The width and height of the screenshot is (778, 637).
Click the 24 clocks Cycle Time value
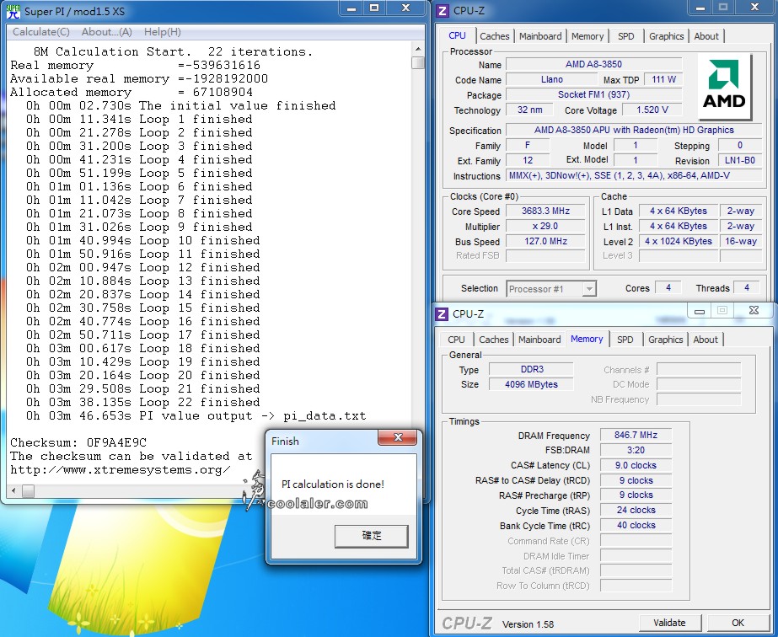click(x=636, y=510)
